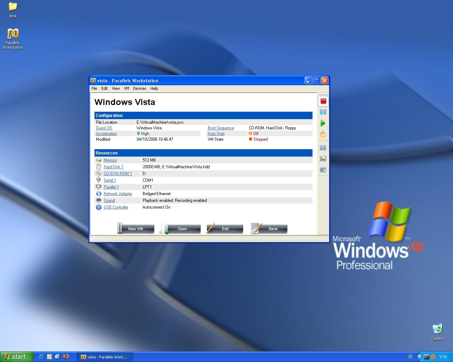Viewport: 453px width, 362px height.
Task: Open the File menu
Action: pos(94,88)
